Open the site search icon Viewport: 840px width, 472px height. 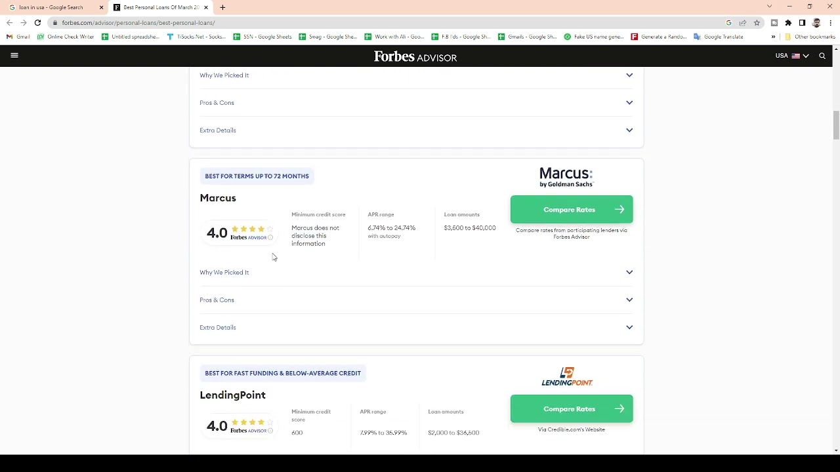point(822,56)
